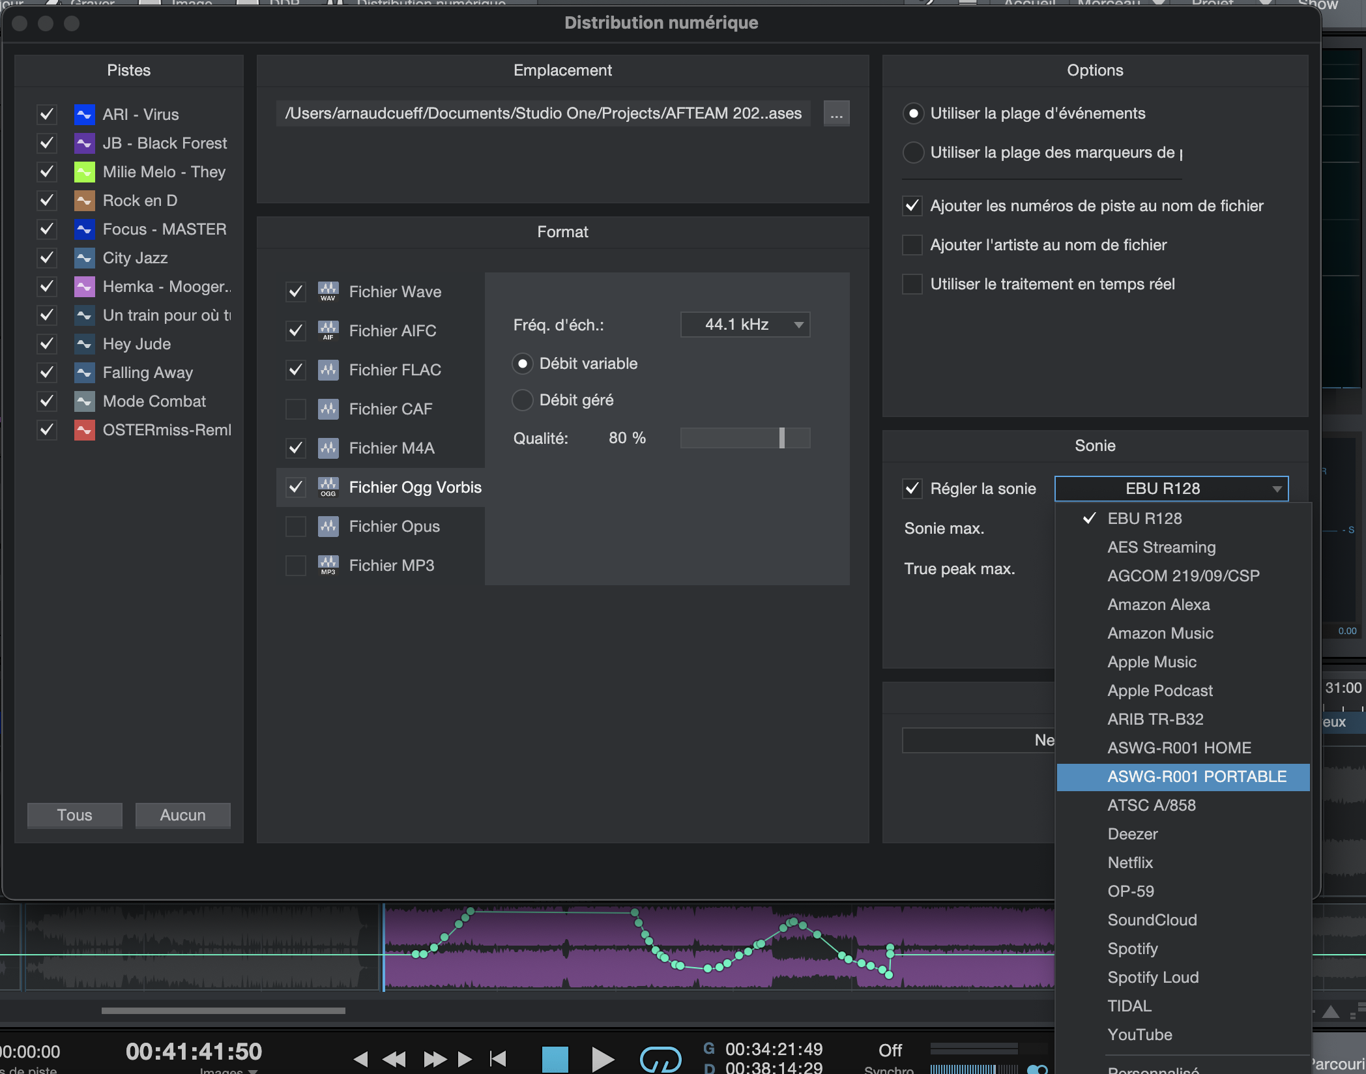This screenshot has height=1074, width=1366.
Task: Click the Stop button in transport
Action: [x=555, y=1058]
